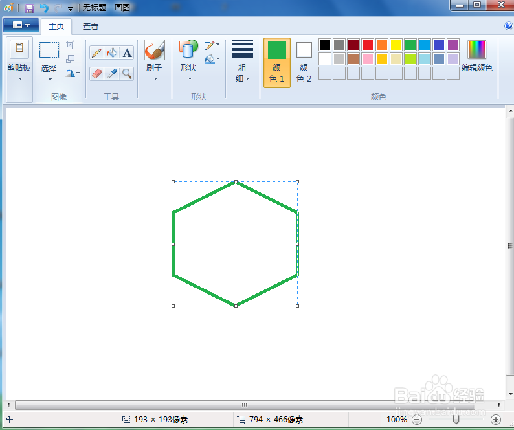Click the horizontal scrollbar left arrow

point(8,405)
